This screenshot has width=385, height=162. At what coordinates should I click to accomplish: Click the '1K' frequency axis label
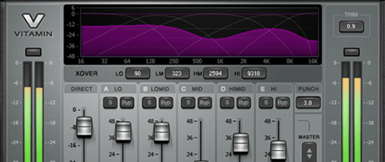220,61
